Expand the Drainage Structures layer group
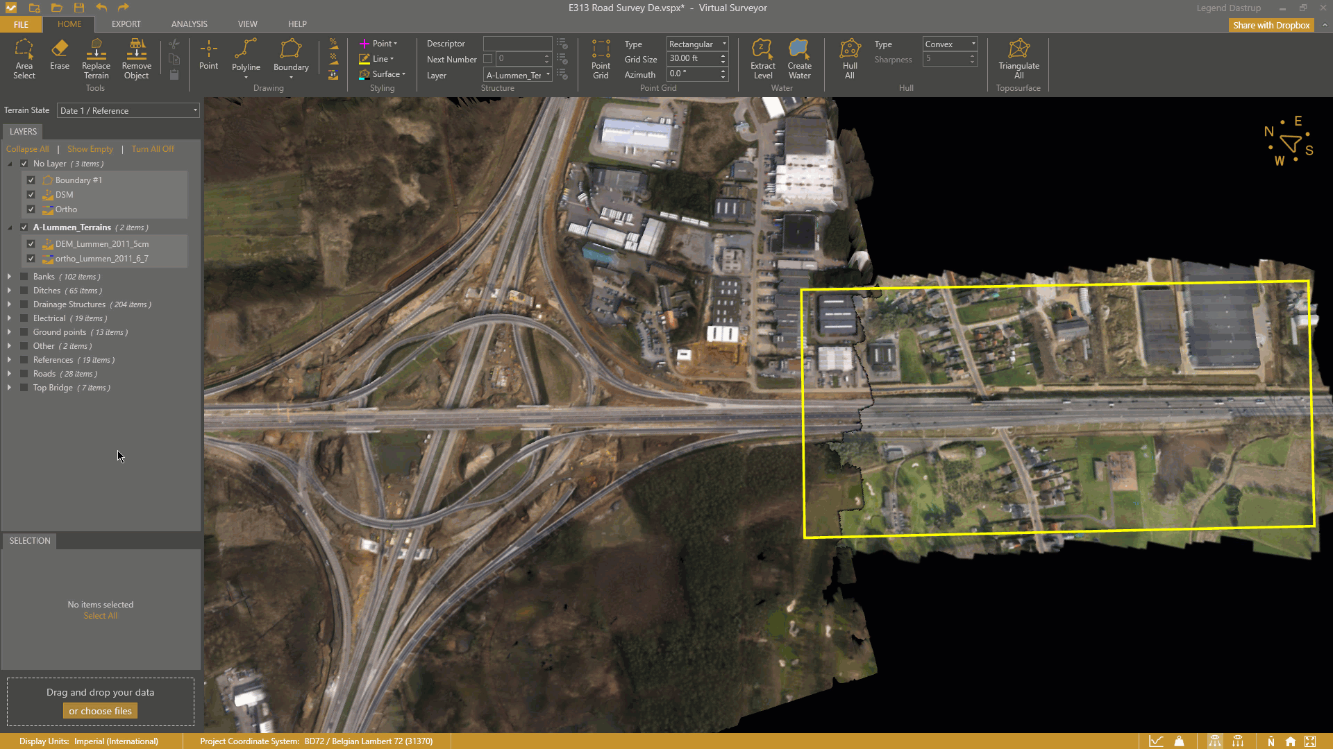1333x749 pixels. point(9,304)
